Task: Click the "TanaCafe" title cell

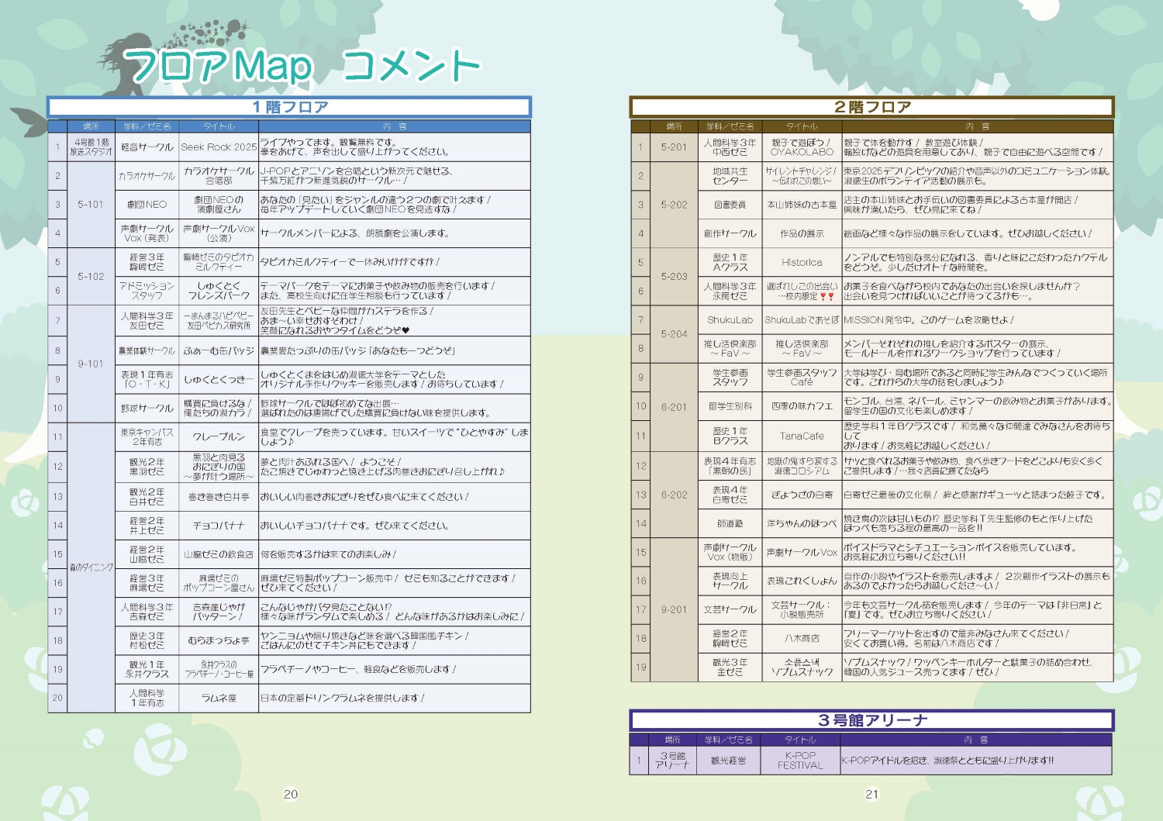Action: click(802, 436)
